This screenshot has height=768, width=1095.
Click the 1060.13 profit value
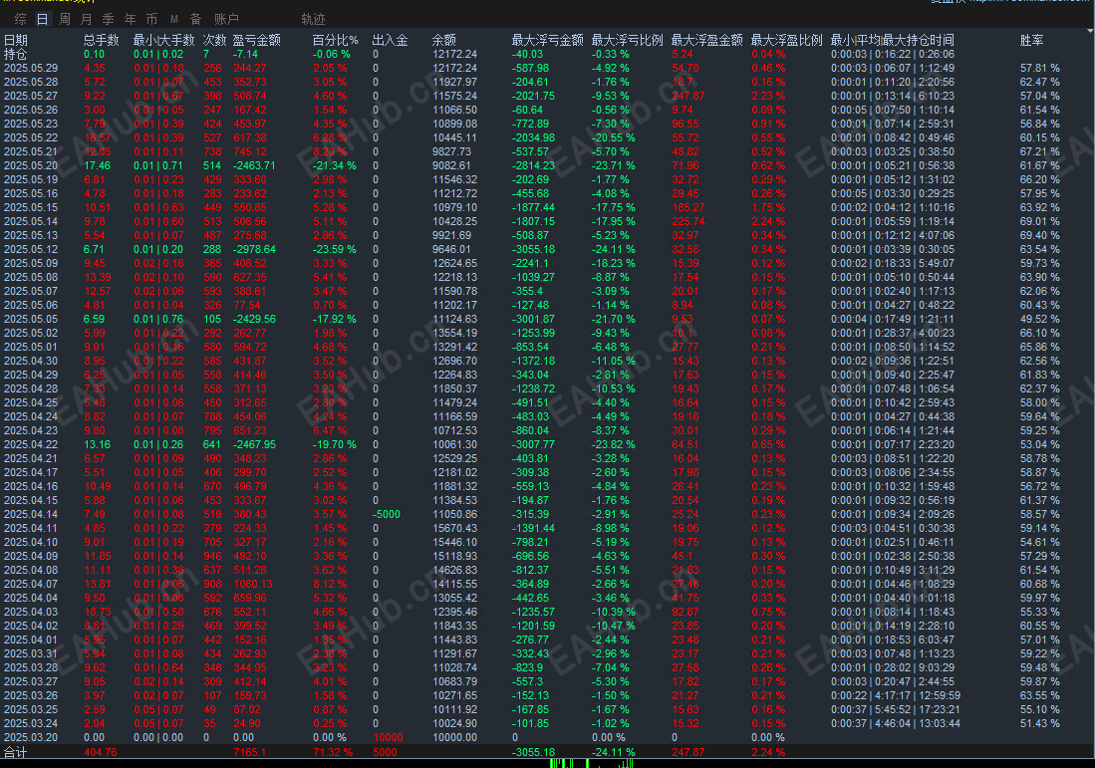click(253, 585)
